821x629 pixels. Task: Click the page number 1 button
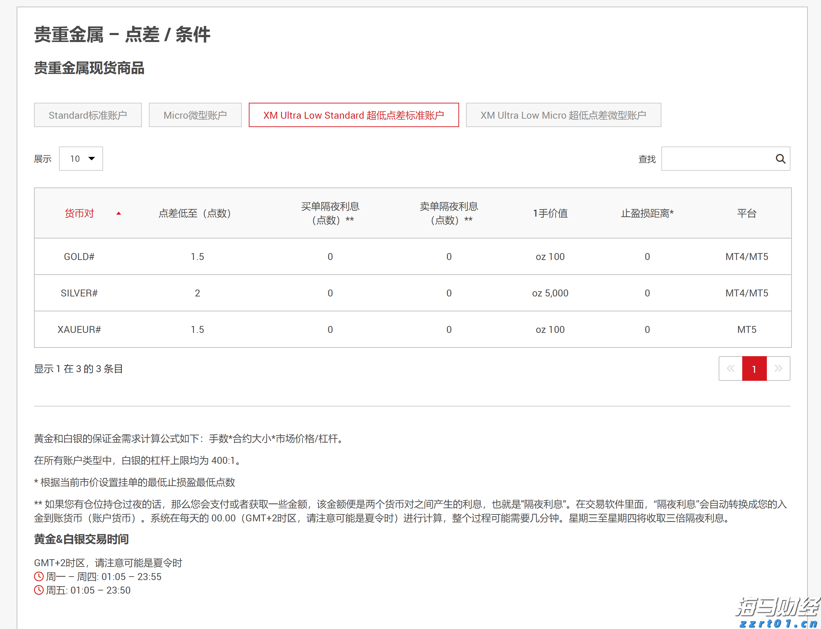click(x=754, y=368)
